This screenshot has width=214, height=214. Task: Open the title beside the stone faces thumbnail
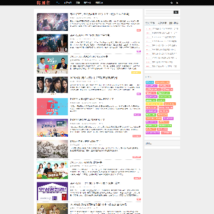coord(85,141)
